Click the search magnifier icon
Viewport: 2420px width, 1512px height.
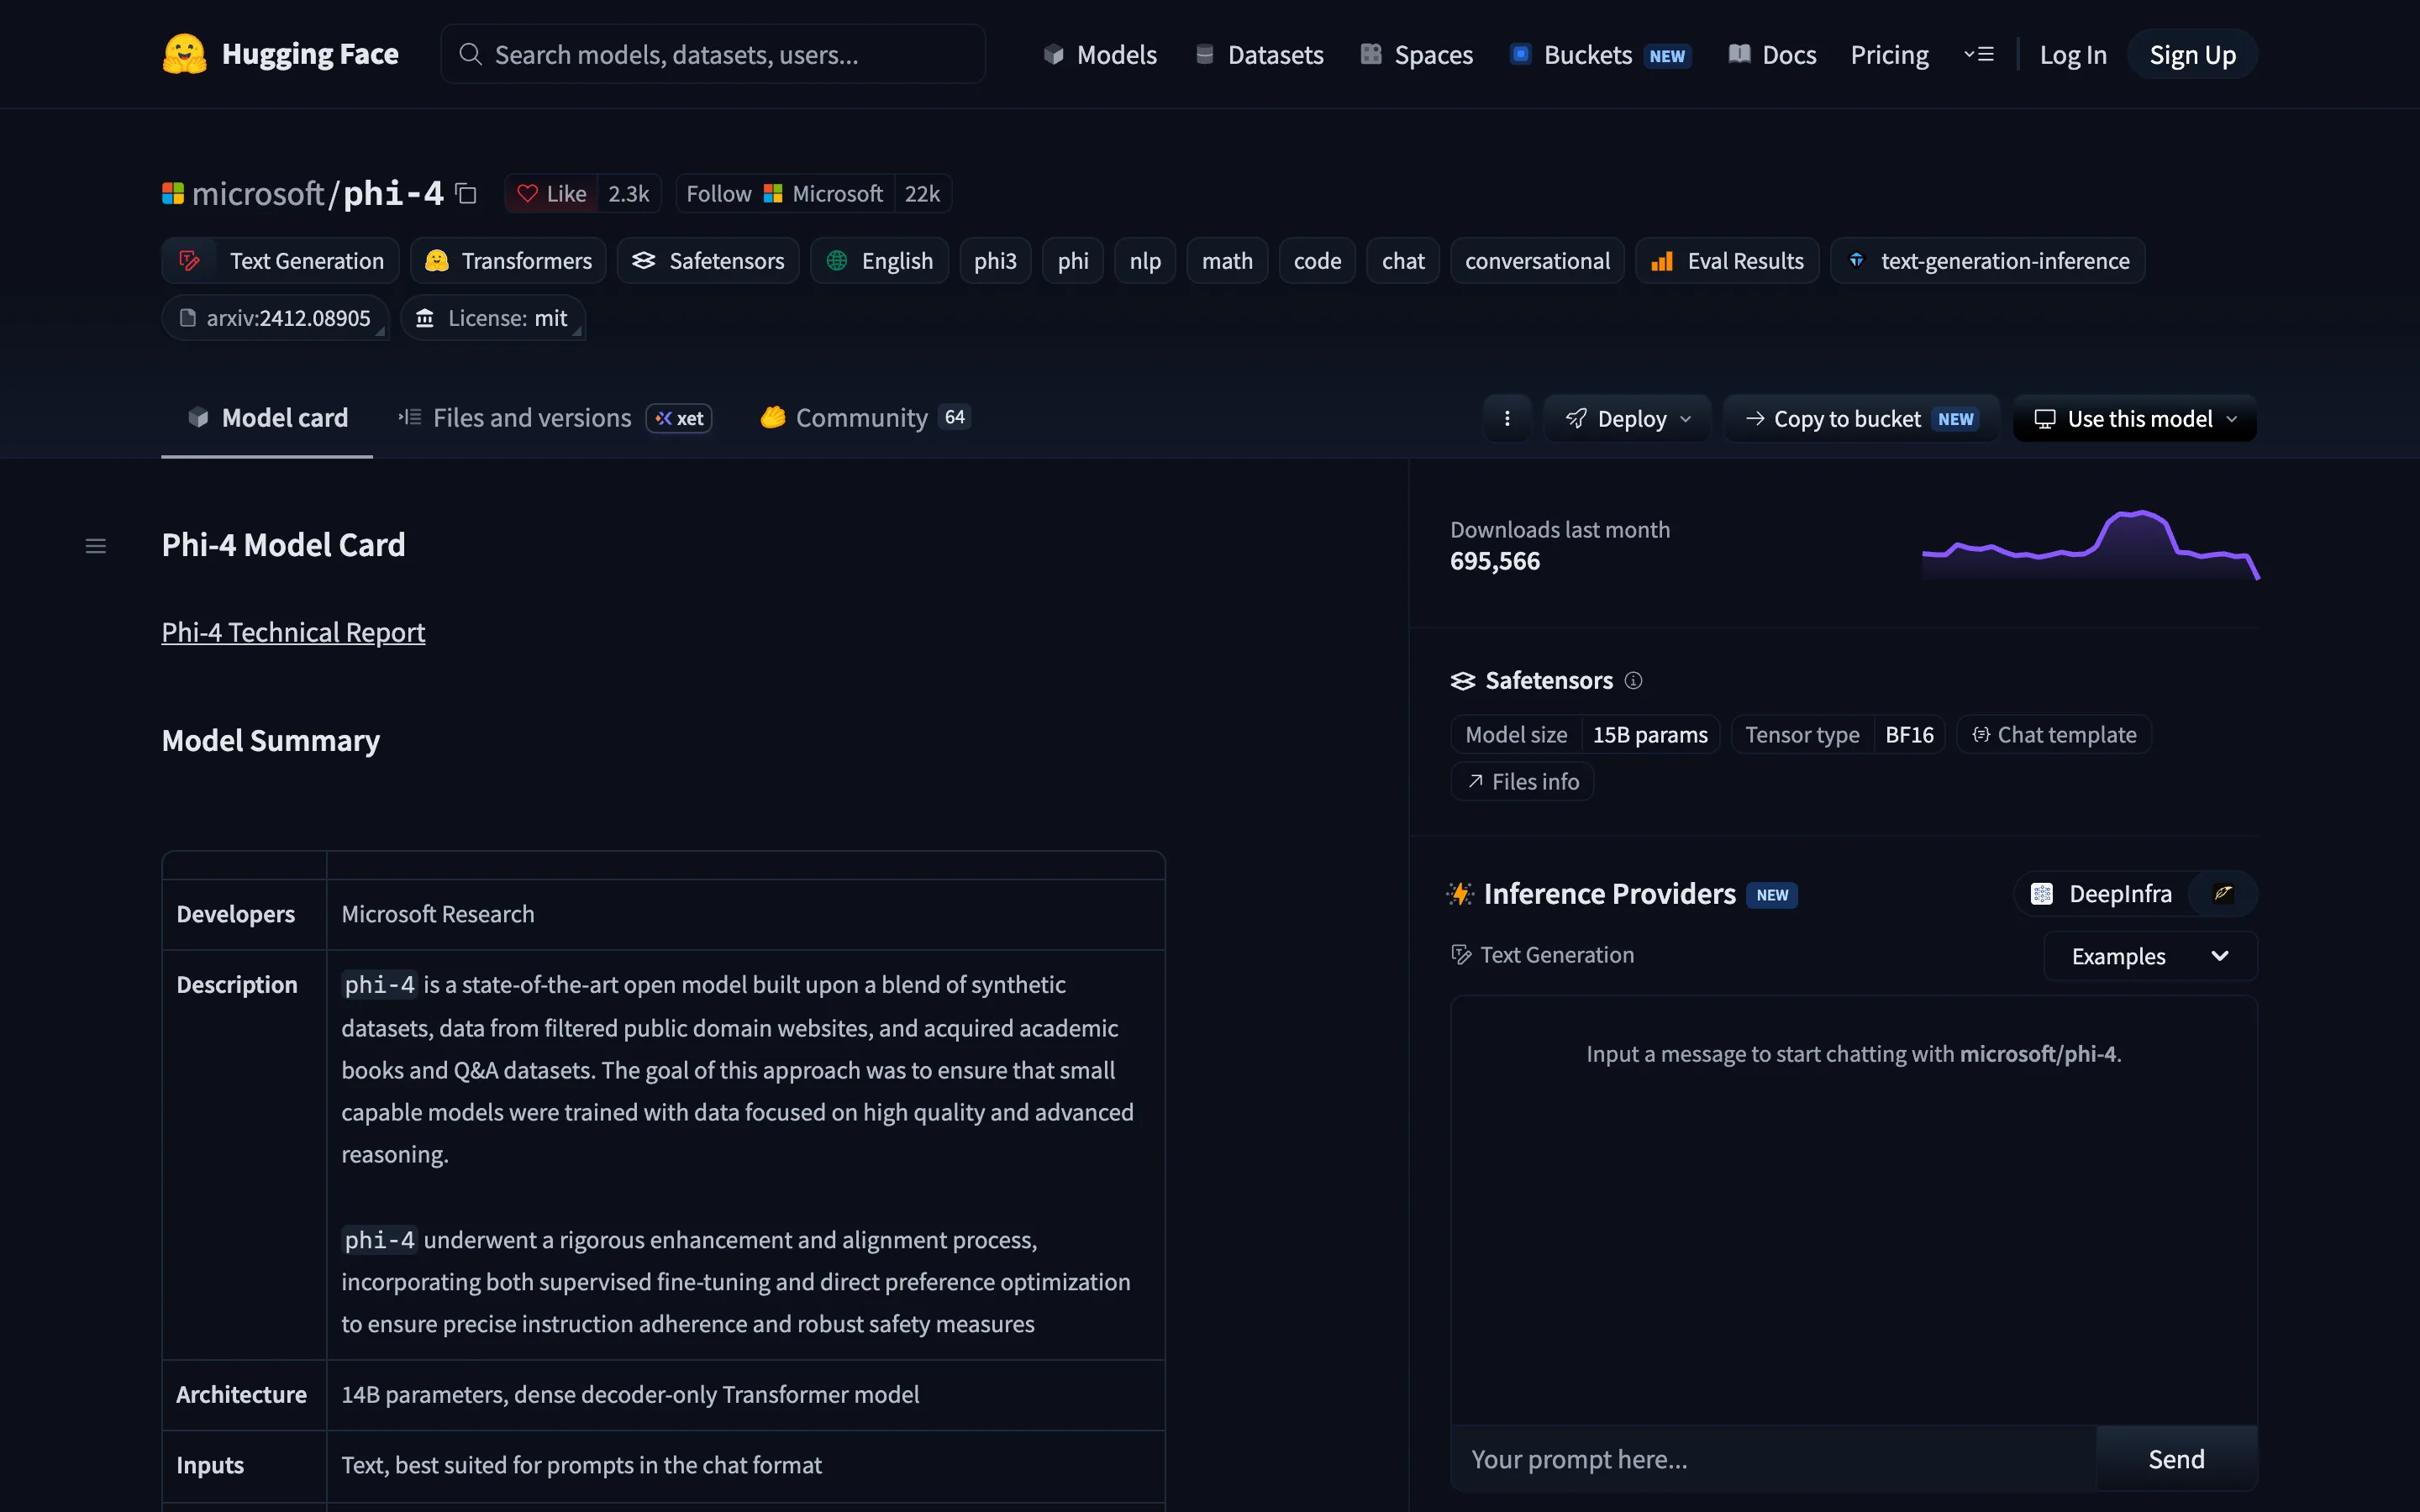pyautogui.click(x=470, y=54)
